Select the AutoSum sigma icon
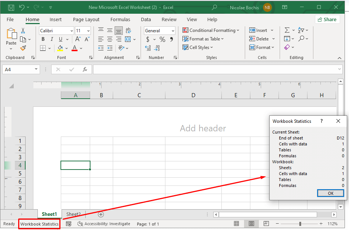This screenshot has height=230, width=349. click(287, 30)
